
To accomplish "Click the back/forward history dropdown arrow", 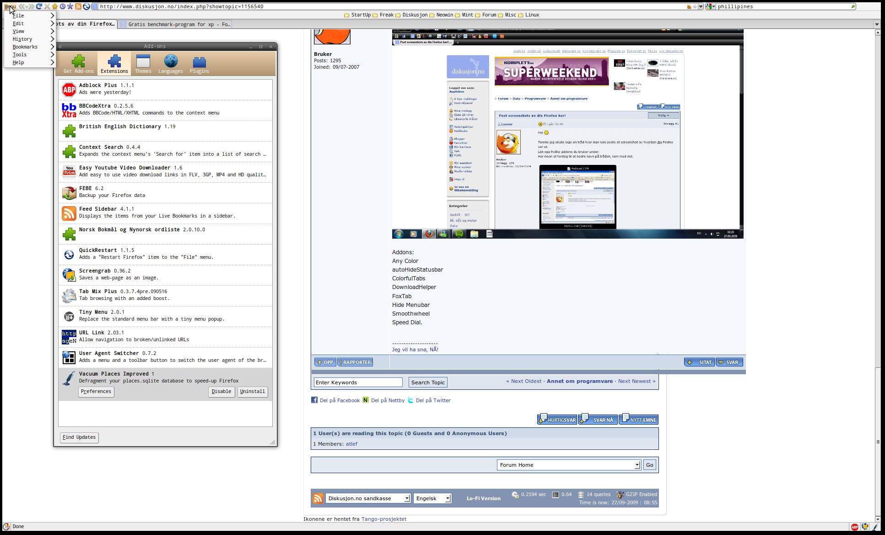I will click(27, 6).
